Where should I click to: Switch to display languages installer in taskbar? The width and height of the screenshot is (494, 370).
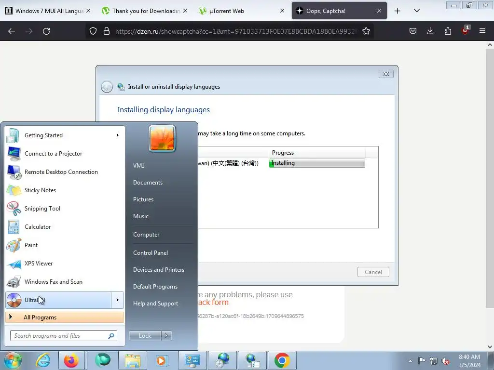coord(252,360)
